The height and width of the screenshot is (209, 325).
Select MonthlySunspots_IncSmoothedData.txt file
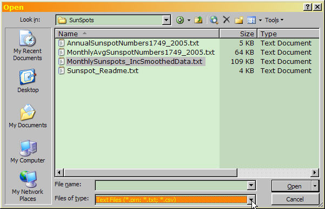pyautogui.click(x=135, y=62)
